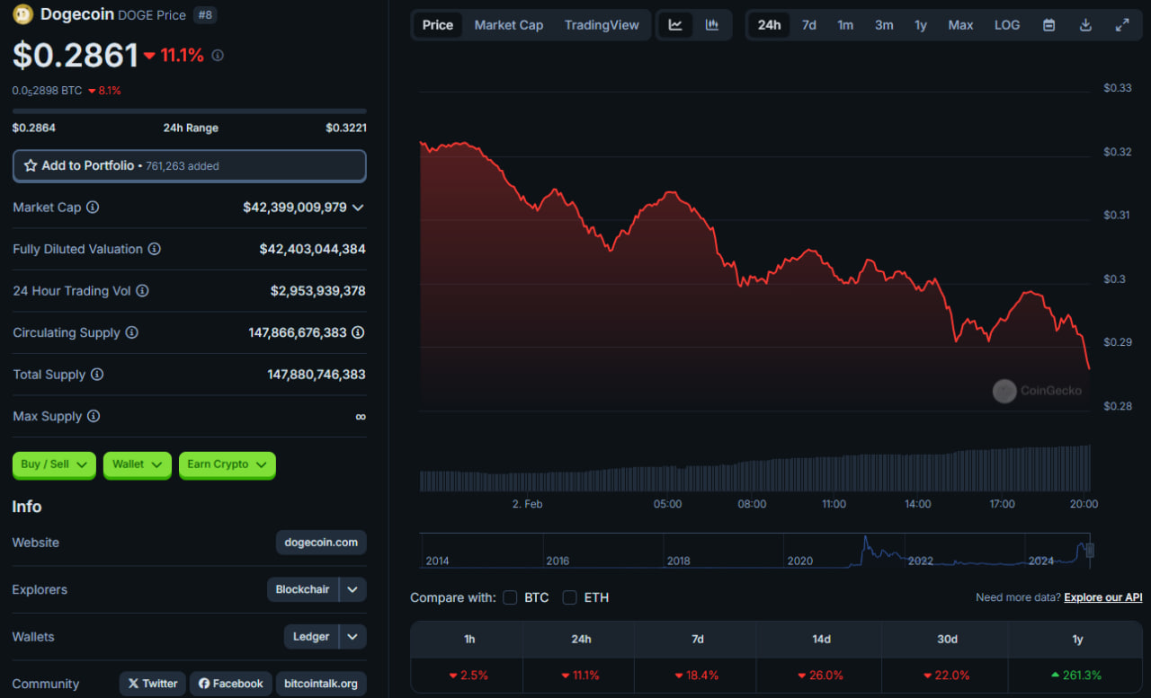This screenshot has width=1151, height=698.
Task: Download chart data icon
Action: [1085, 25]
